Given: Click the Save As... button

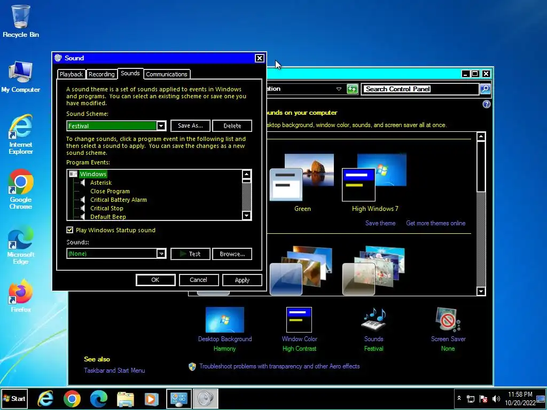Looking at the screenshot, I should point(190,126).
